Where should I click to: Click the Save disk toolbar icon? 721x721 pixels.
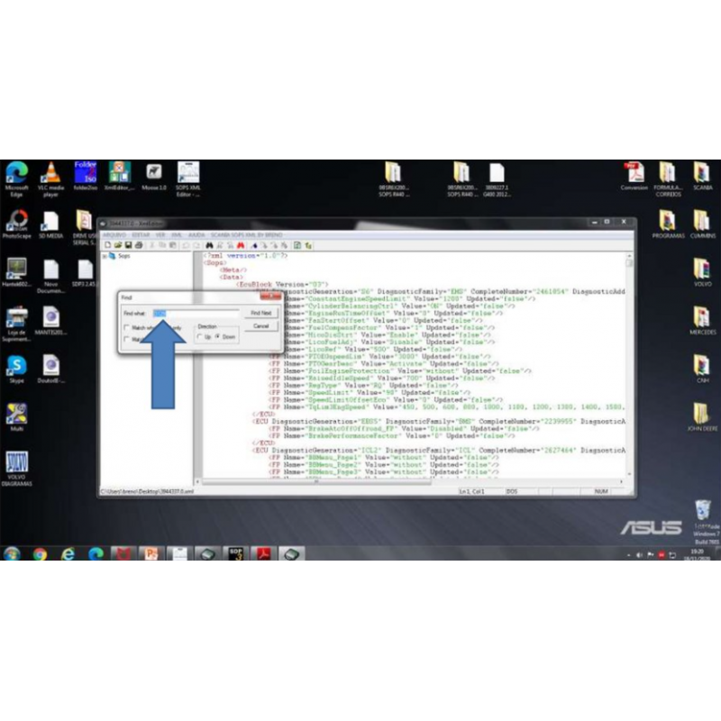click(x=127, y=245)
